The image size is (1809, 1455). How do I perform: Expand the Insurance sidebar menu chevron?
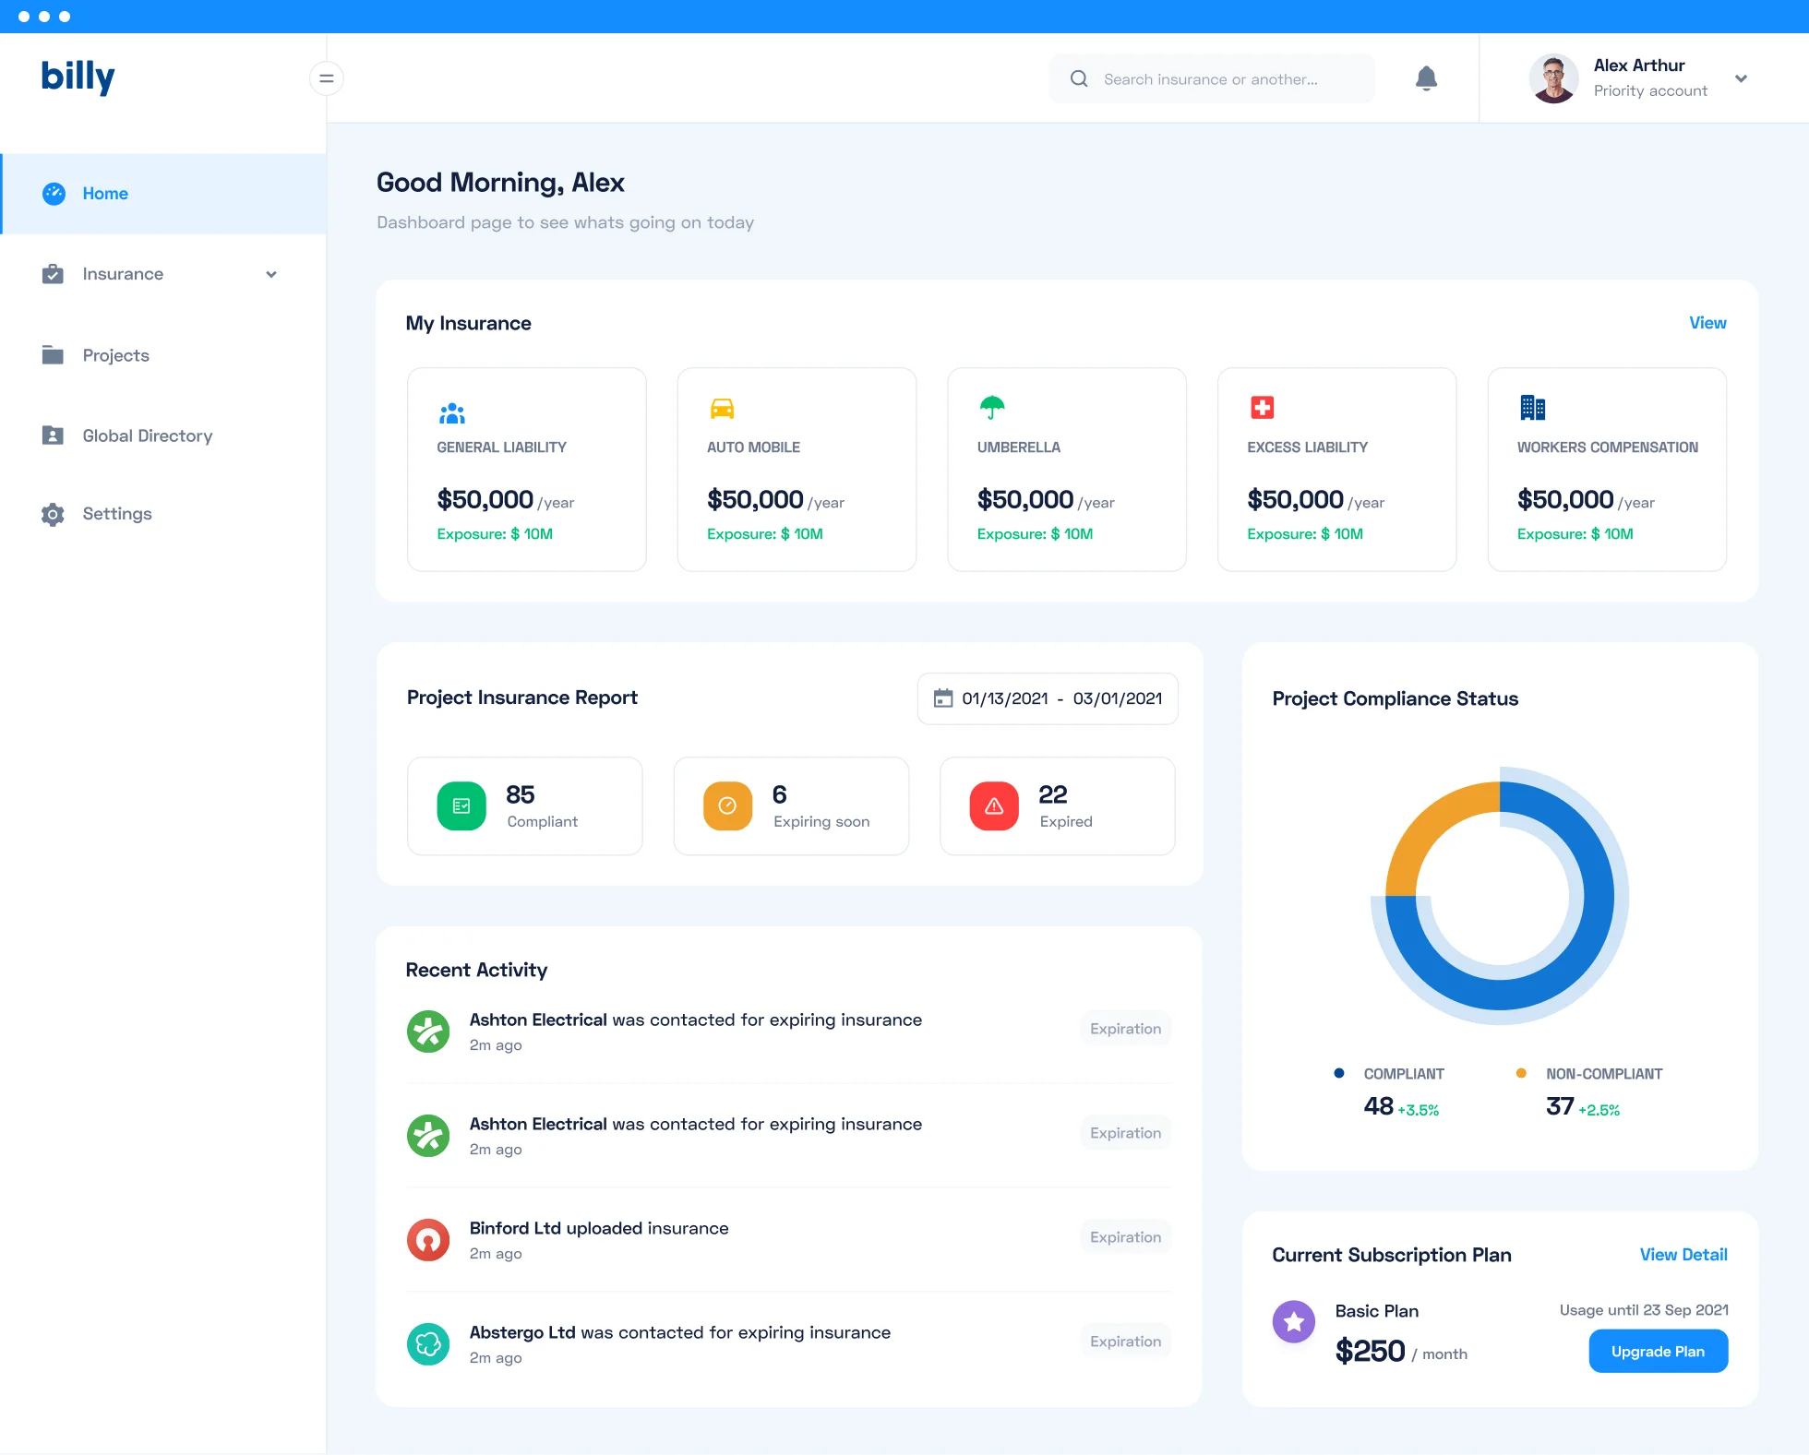pyautogui.click(x=271, y=274)
